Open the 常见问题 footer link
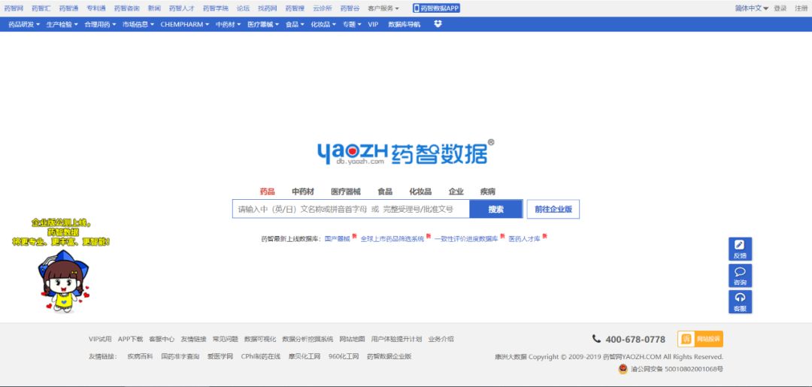812x387 pixels. coord(226,340)
